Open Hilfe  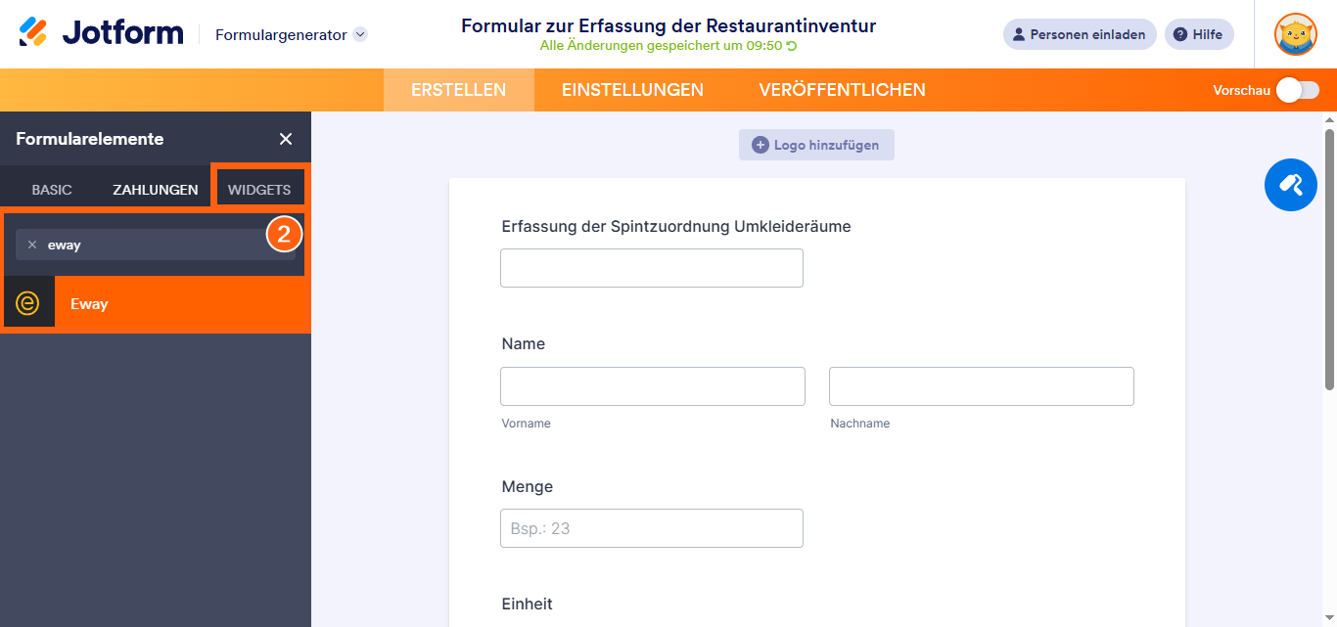(1199, 34)
